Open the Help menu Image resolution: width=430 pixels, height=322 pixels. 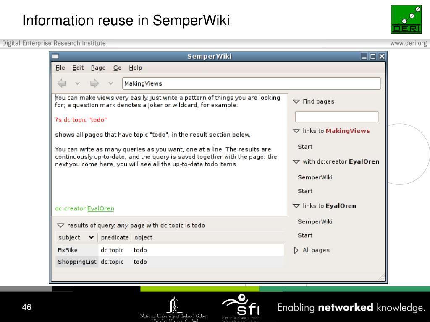[136, 68]
